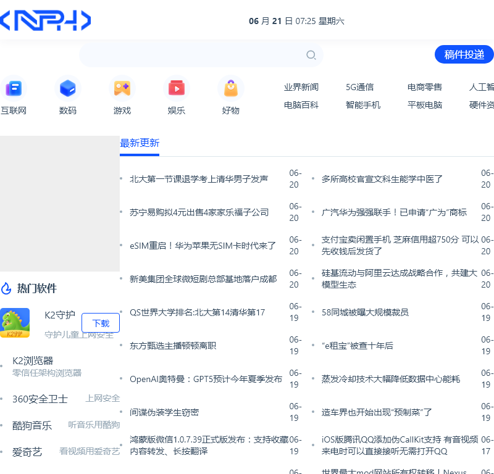Download K2守护 with the 下载 button
This screenshot has width=494, height=474.
click(101, 323)
